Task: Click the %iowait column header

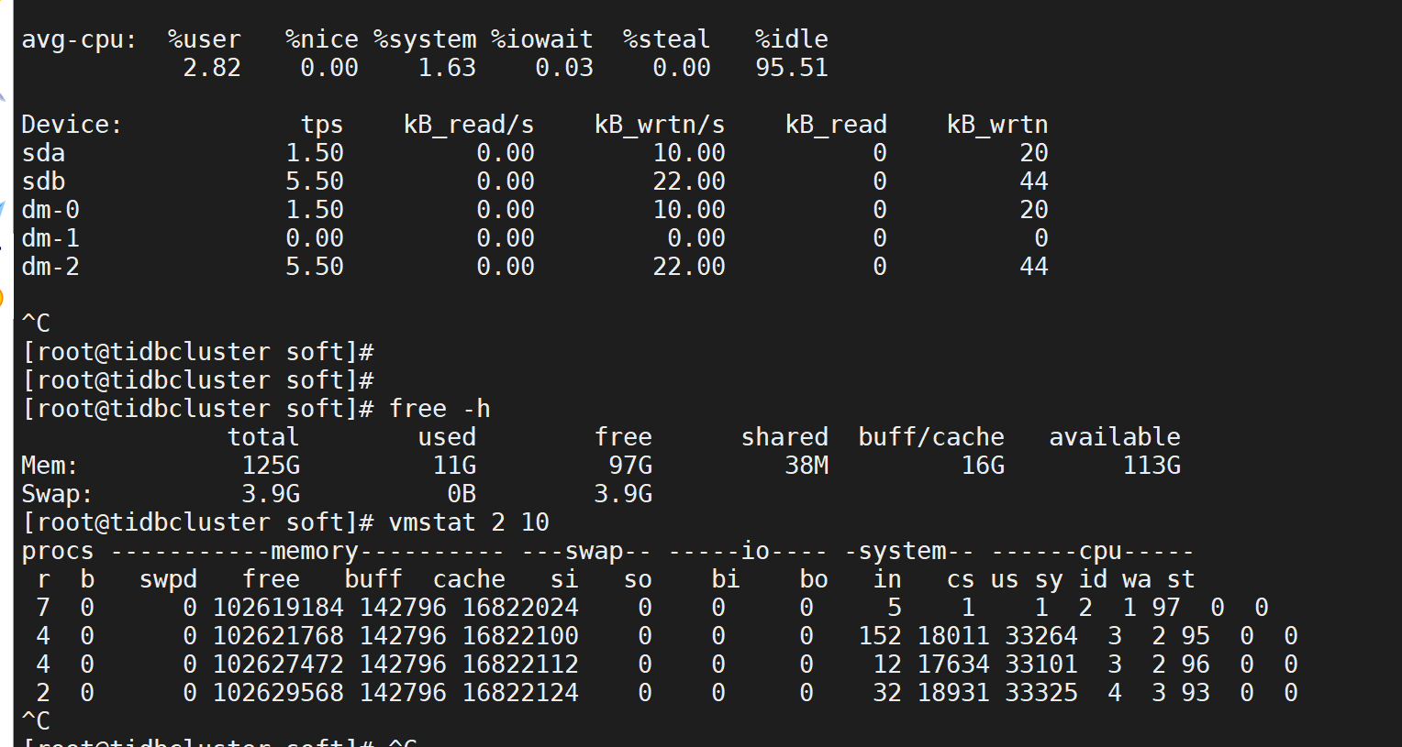Action: click(x=542, y=39)
